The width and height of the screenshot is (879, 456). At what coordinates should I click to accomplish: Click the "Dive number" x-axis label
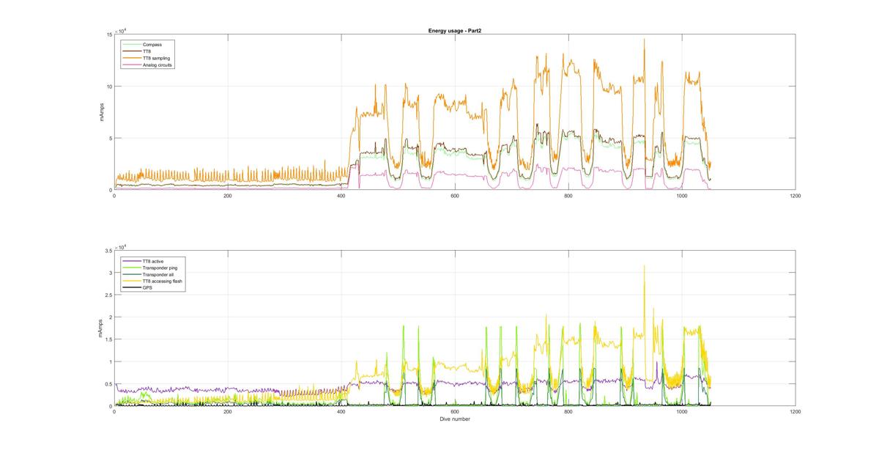click(455, 419)
